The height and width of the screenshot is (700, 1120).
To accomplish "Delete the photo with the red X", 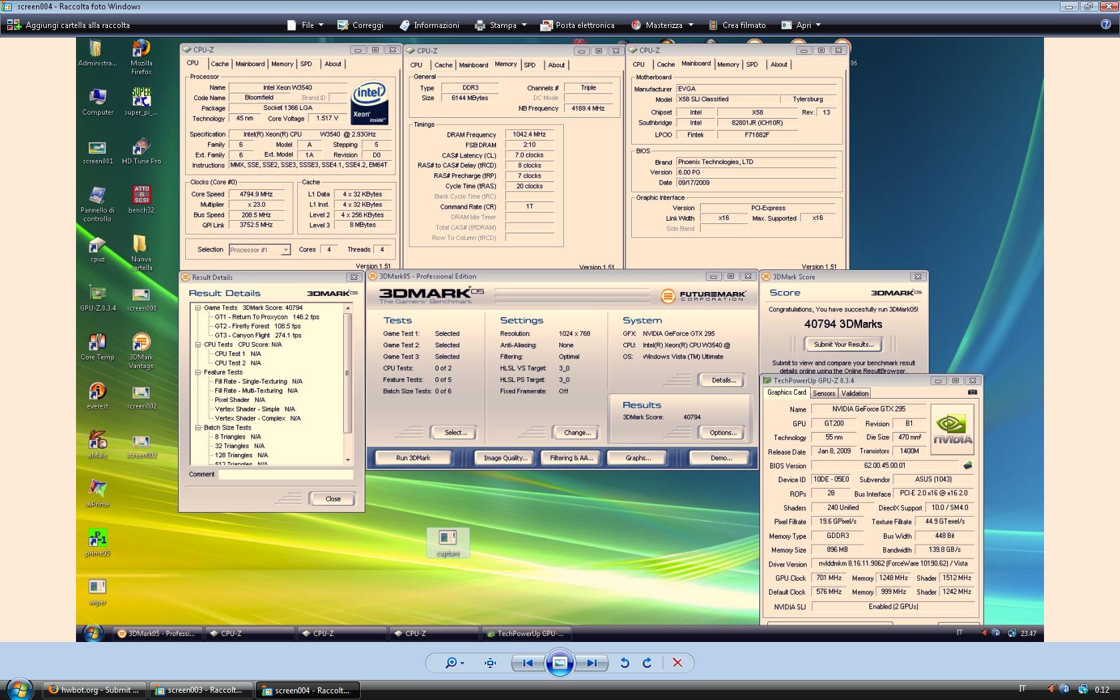I will [677, 663].
